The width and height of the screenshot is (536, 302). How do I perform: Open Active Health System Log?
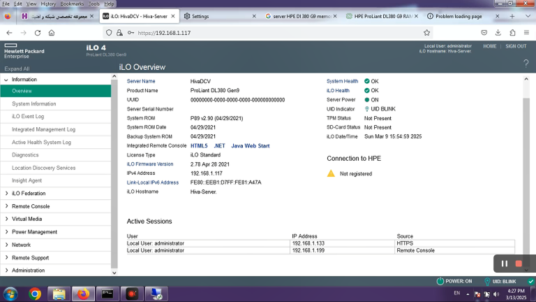[41, 142]
